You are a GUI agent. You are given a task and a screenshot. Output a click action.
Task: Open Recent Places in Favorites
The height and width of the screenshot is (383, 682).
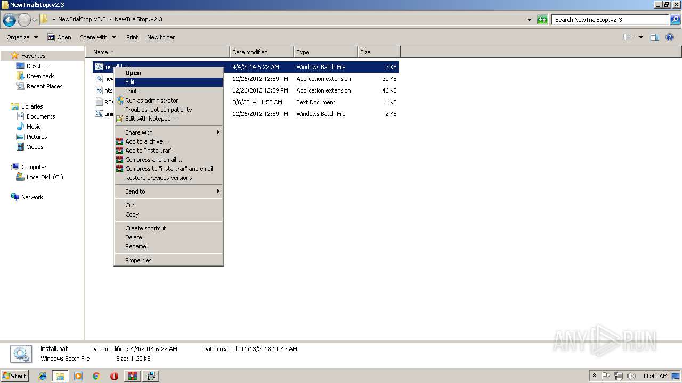[44, 86]
